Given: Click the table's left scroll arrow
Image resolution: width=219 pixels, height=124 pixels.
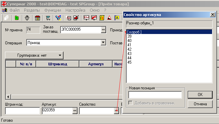Looking at the screenshot, I should (x=8, y=97).
